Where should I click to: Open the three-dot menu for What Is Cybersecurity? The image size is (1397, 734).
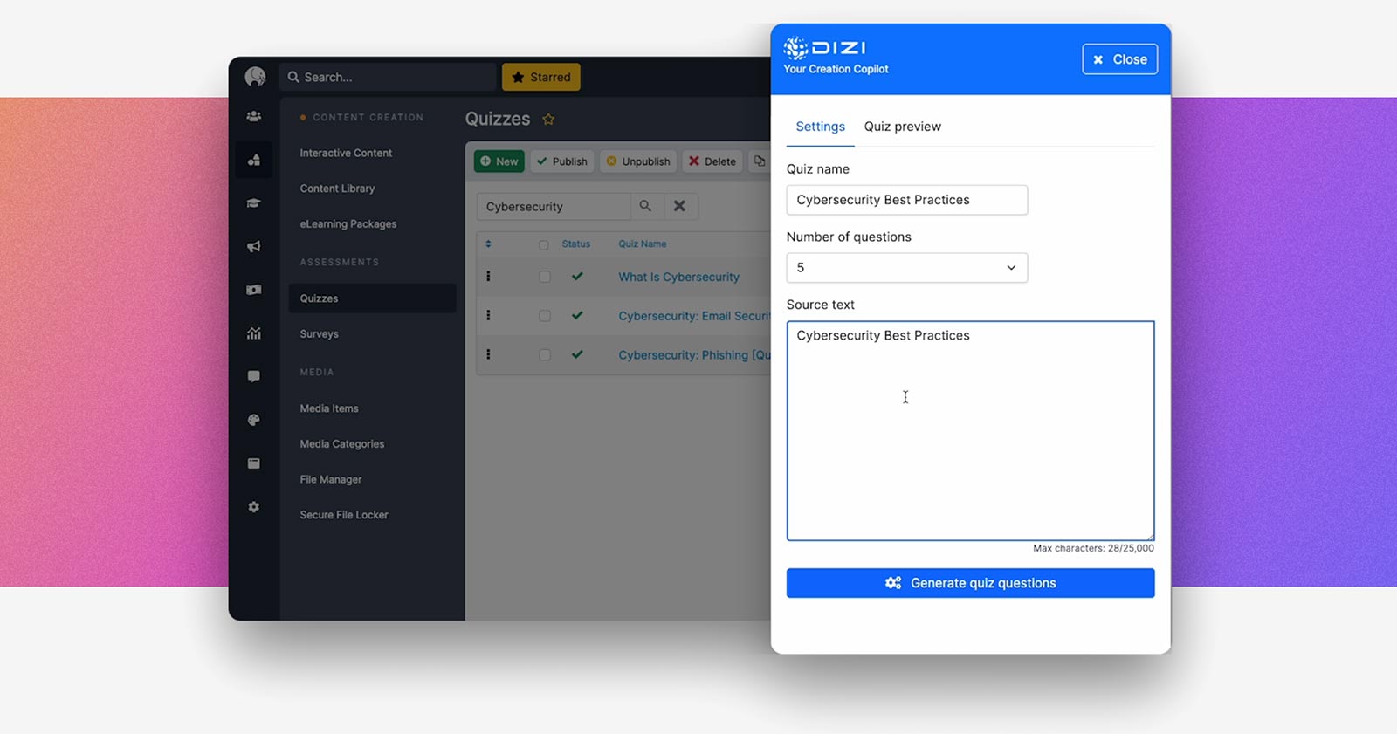point(488,277)
